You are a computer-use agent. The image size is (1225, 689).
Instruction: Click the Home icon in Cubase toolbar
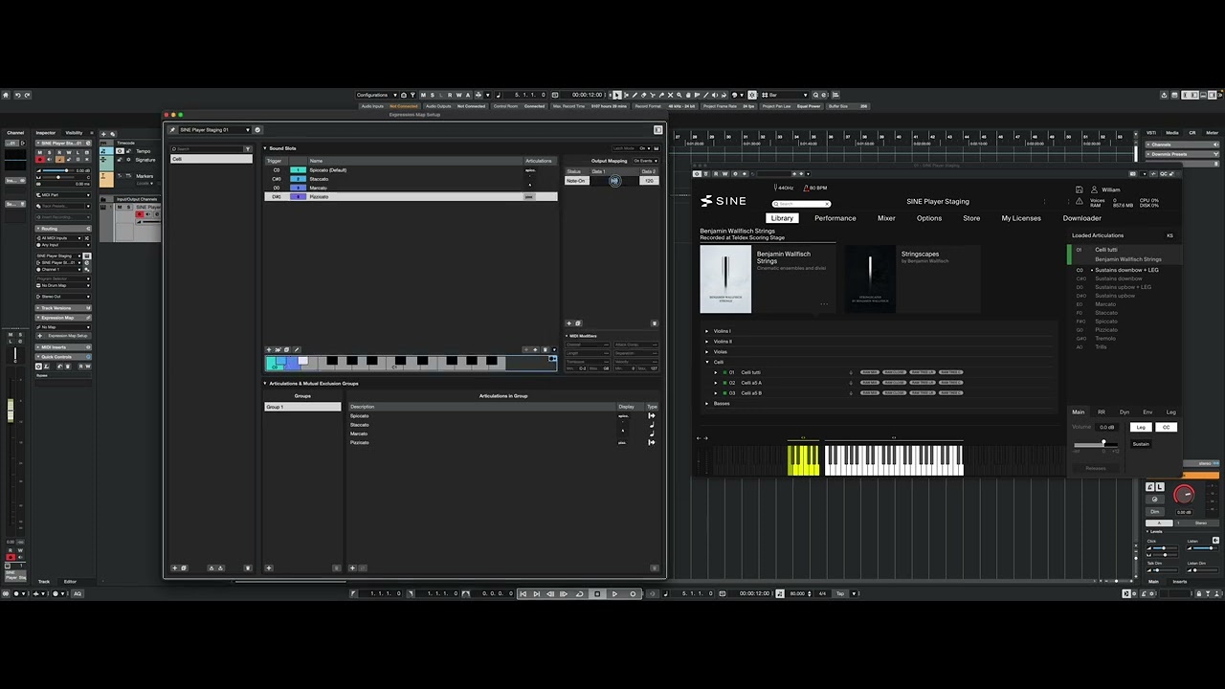pos(6,95)
